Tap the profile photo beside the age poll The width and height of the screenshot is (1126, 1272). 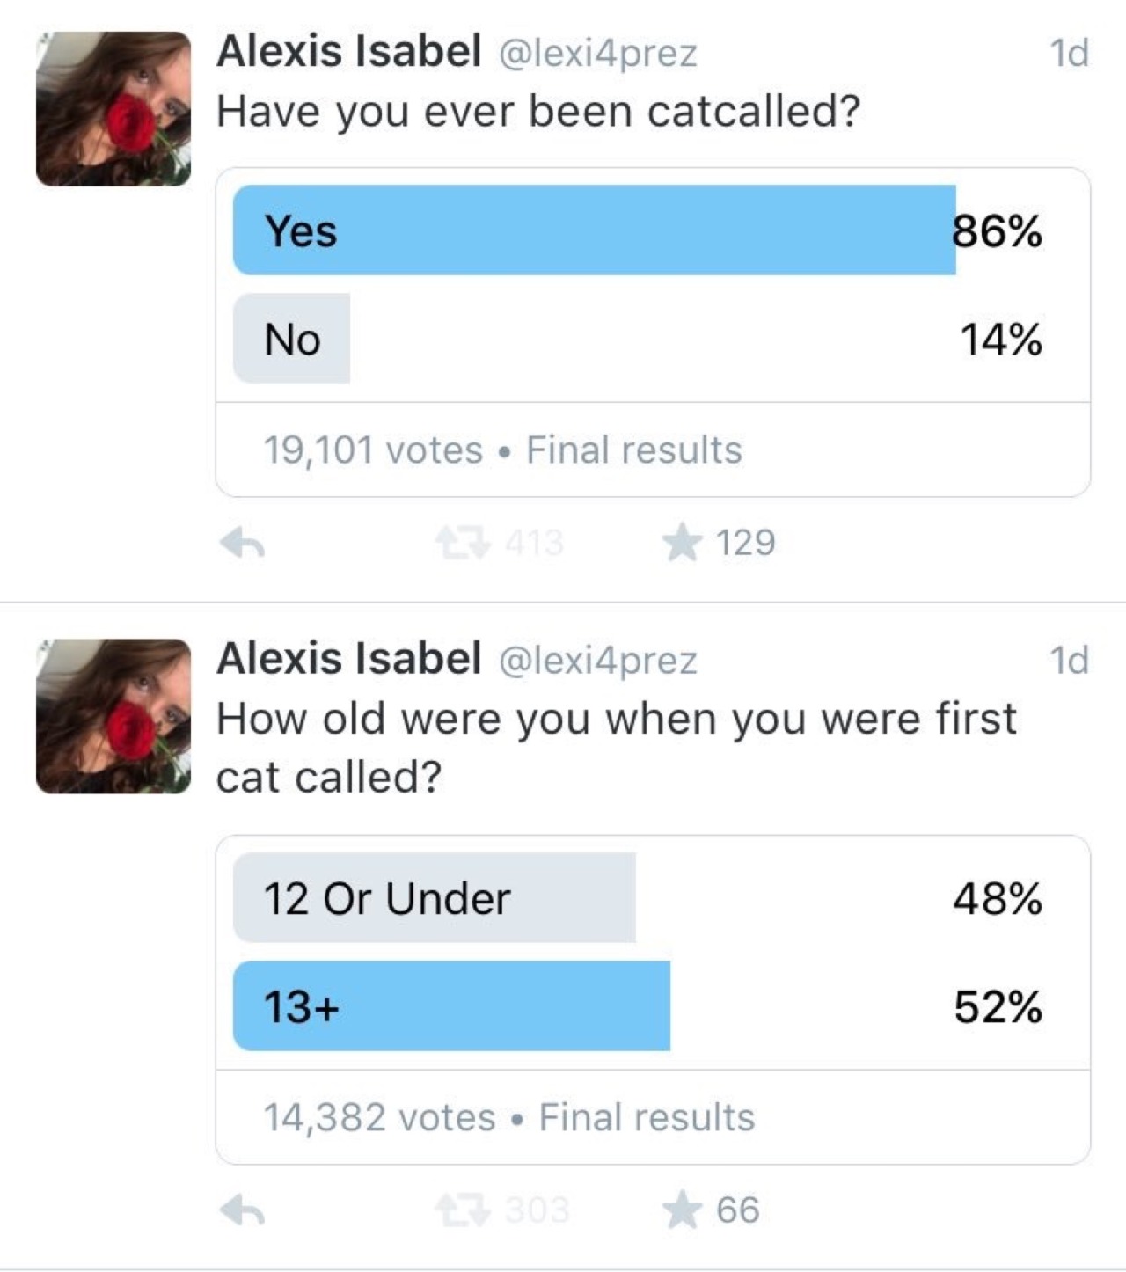pyautogui.click(x=113, y=716)
